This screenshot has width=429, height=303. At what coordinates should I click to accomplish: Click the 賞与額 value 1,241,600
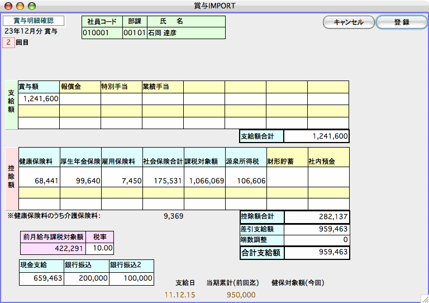(x=39, y=98)
